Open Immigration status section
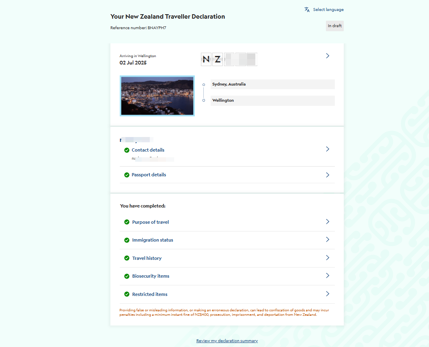Image resolution: width=429 pixels, height=347 pixels. coord(153,240)
